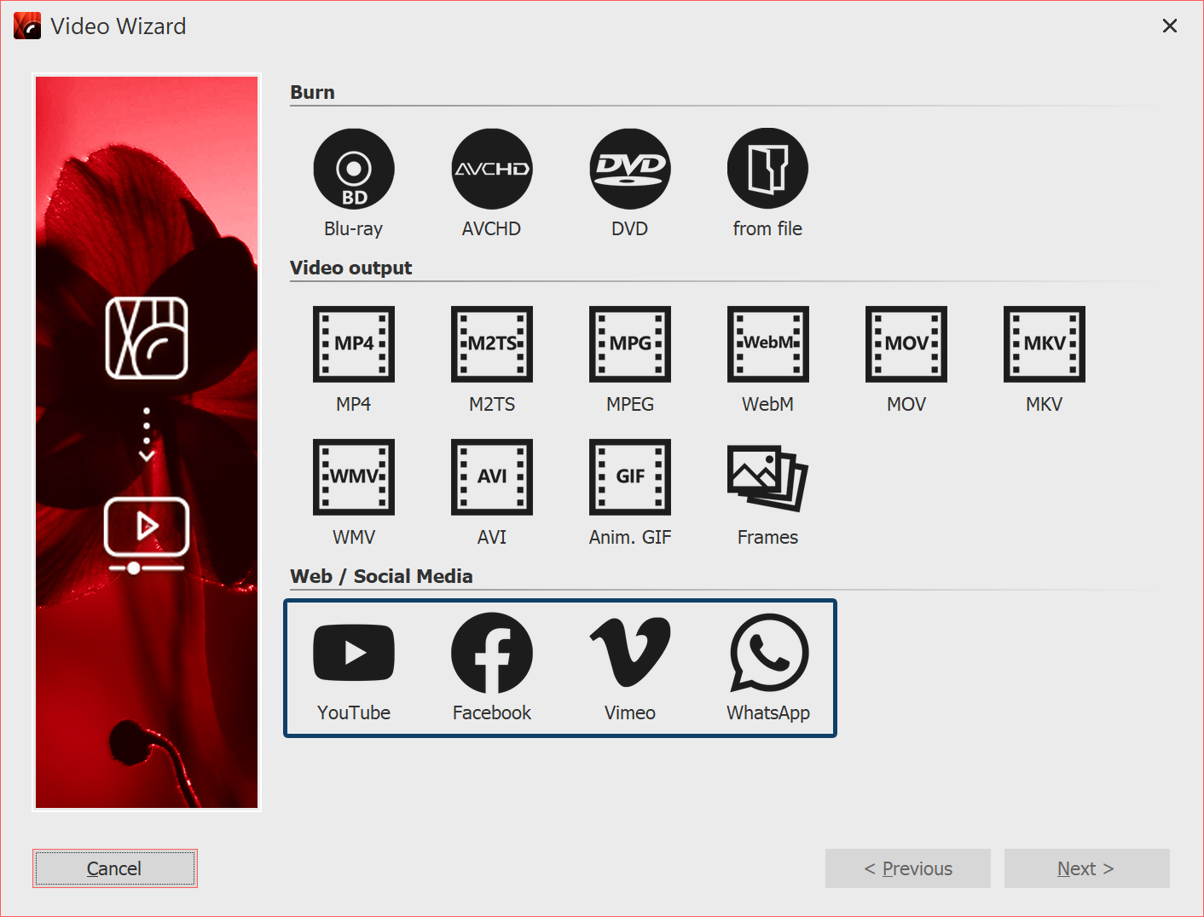The image size is (1204, 917).
Task: Click the Vimeo upload icon
Action: (630, 654)
